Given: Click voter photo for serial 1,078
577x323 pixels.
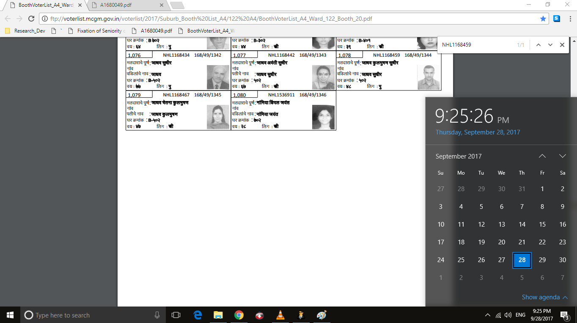Looking at the screenshot, I should (x=429, y=77).
